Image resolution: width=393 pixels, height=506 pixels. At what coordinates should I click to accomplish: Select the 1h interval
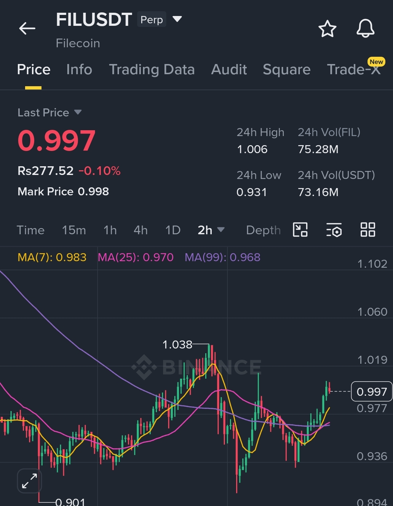tap(110, 230)
